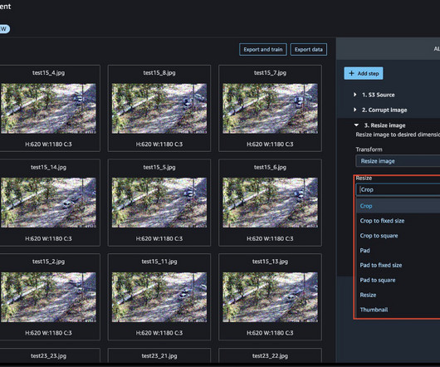Click the Transform field label

369,149
